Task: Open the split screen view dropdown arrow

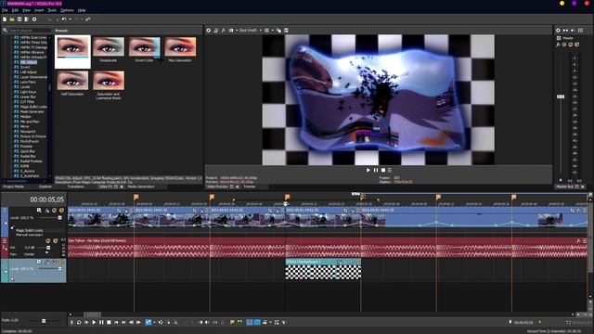Action: pos(237,31)
